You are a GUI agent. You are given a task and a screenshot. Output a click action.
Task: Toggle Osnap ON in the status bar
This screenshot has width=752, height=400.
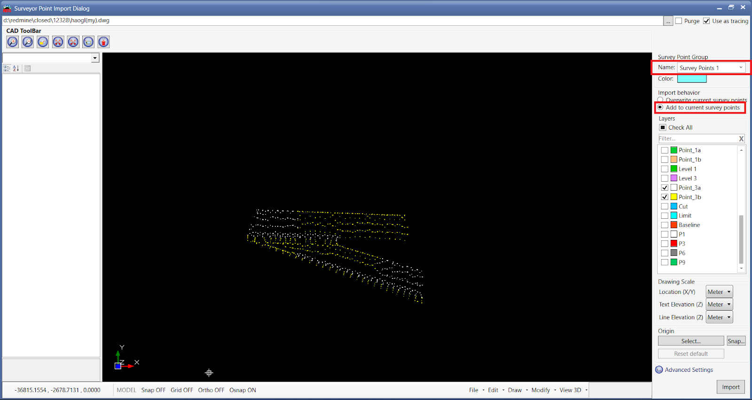point(243,390)
